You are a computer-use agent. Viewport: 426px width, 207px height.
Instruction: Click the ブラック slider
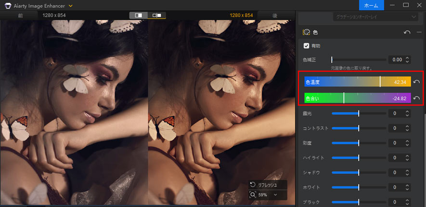(359, 202)
